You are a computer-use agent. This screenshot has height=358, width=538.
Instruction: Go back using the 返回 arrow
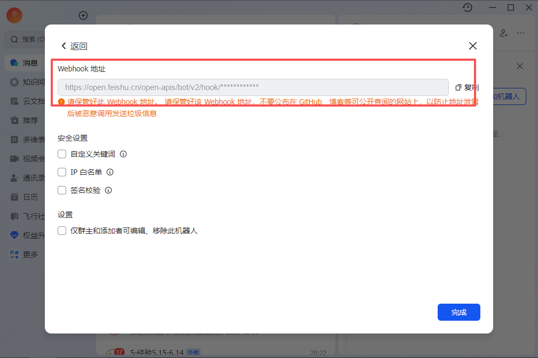pos(74,46)
